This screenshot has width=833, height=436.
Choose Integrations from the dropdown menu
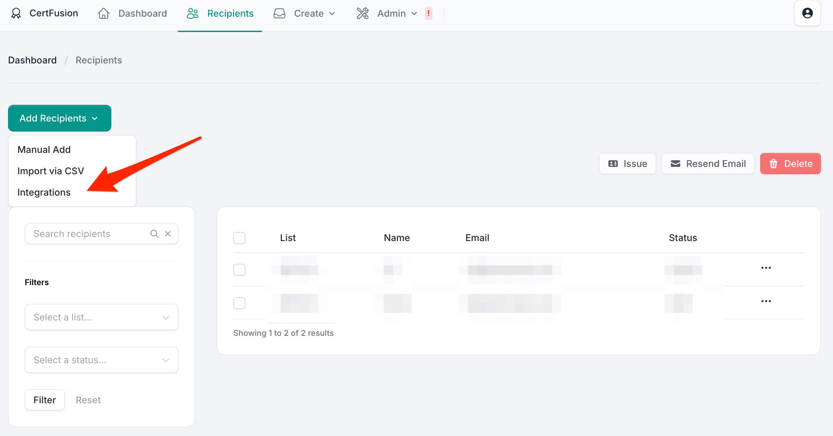tap(44, 192)
